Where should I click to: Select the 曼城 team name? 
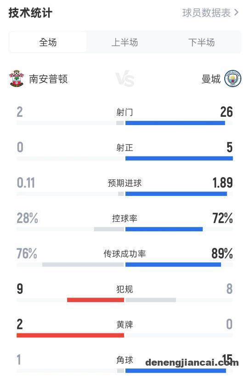(211, 79)
